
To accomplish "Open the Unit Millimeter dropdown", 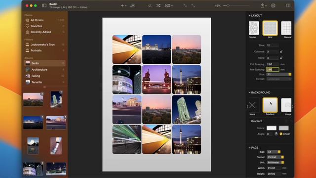I will click(276, 163).
